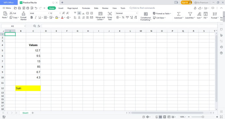This screenshot has width=225, height=119.
Task: Click the Open folder icon in quick access toolbar
Action: click(x=15, y=8)
